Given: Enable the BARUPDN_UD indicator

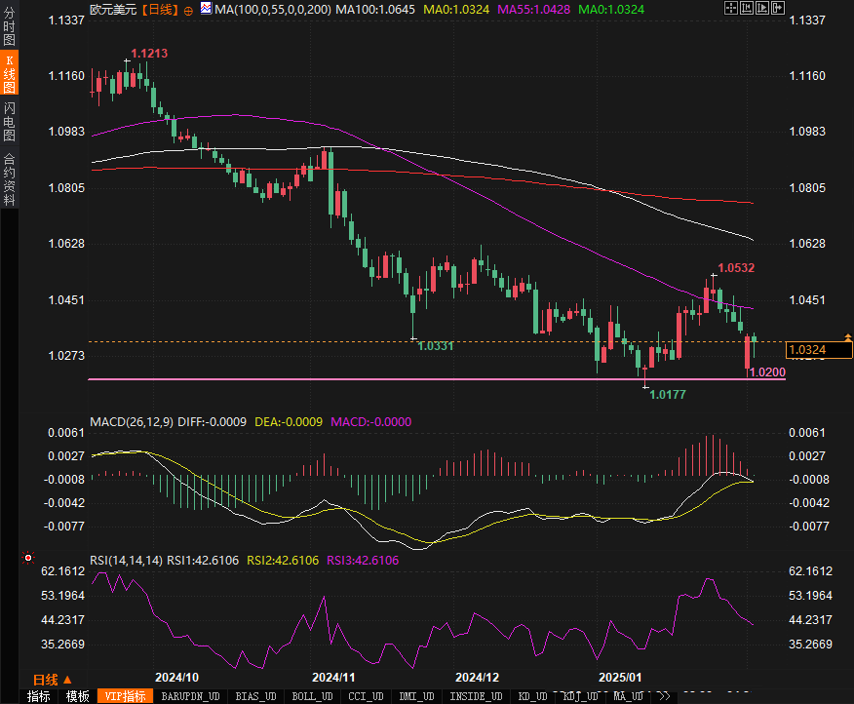Looking at the screenshot, I should pyautogui.click(x=190, y=696).
